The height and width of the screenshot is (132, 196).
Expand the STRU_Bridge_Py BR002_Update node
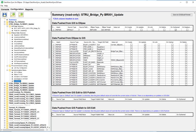click(4, 83)
